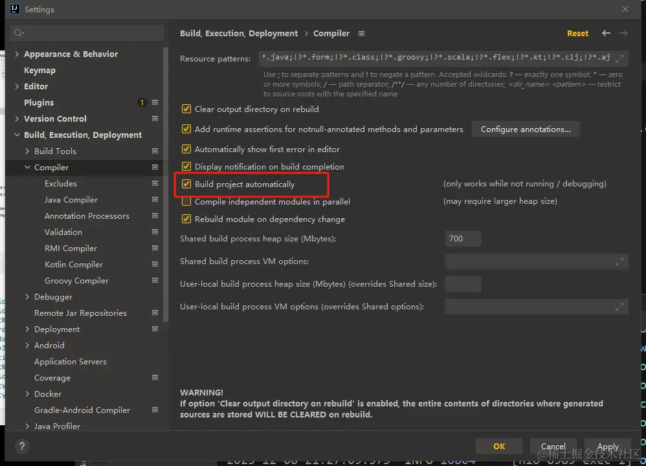Select Remote Jar Repositories
This screenshot has width=646, height=466.
tap(80, 313)
